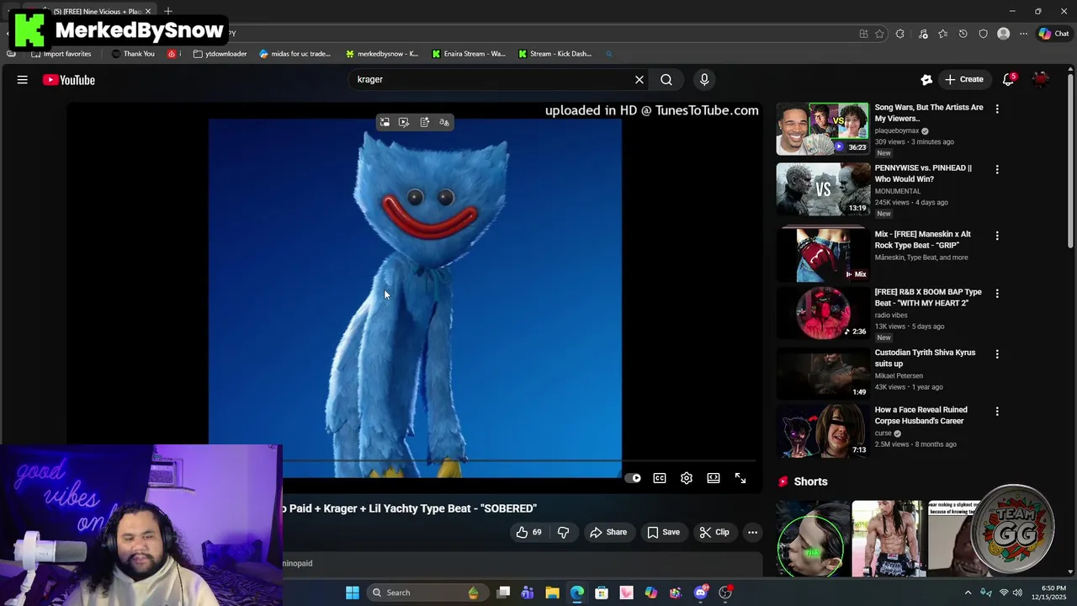
Task: Open 'Song Wars' video thumbnail
Action: 822,129
